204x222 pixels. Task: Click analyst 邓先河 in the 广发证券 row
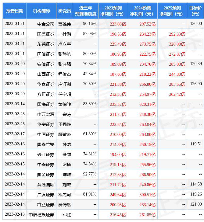tap(65, 195)
